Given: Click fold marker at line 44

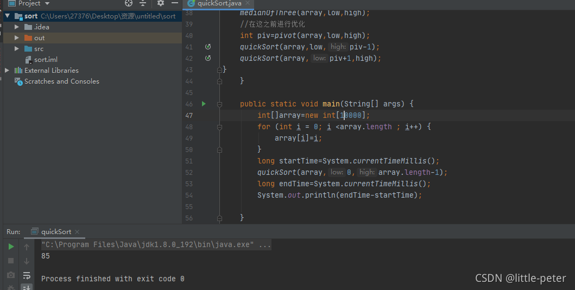Looking at the screenshot, I should tap(219, 81).
